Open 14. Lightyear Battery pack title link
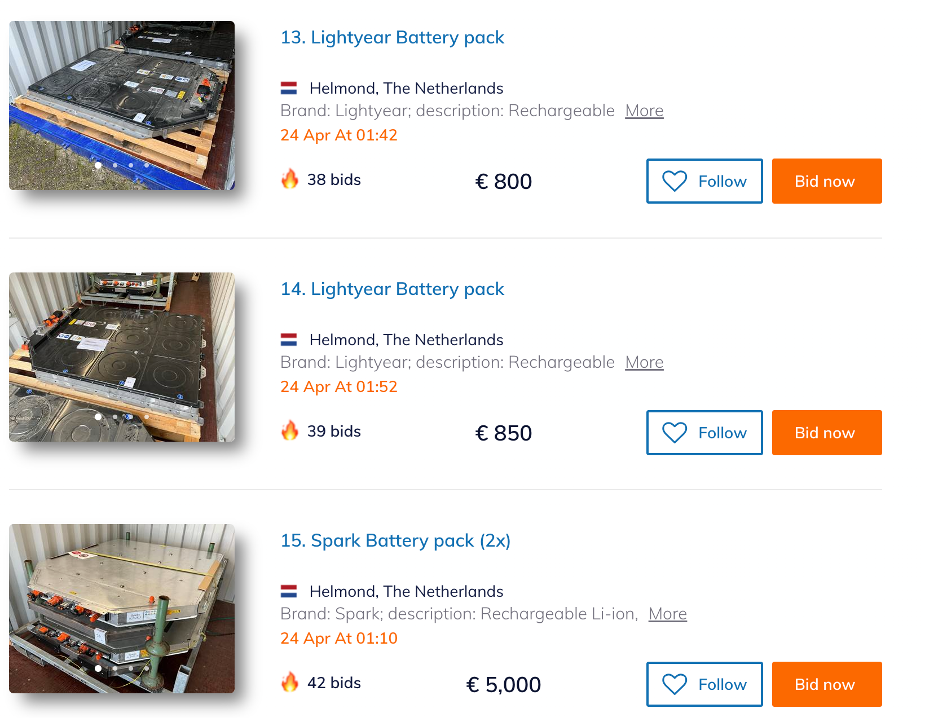 [392, 289]
